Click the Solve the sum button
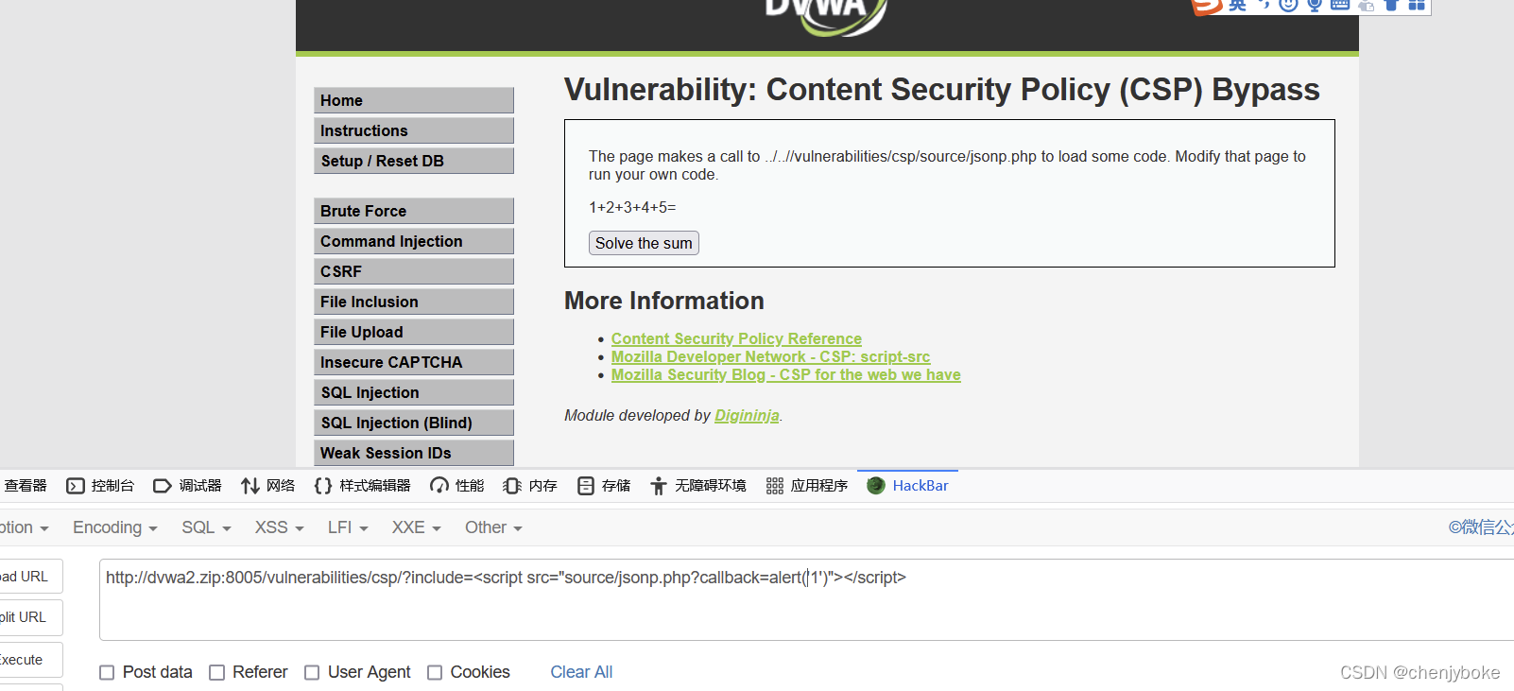 click(644, 243)
